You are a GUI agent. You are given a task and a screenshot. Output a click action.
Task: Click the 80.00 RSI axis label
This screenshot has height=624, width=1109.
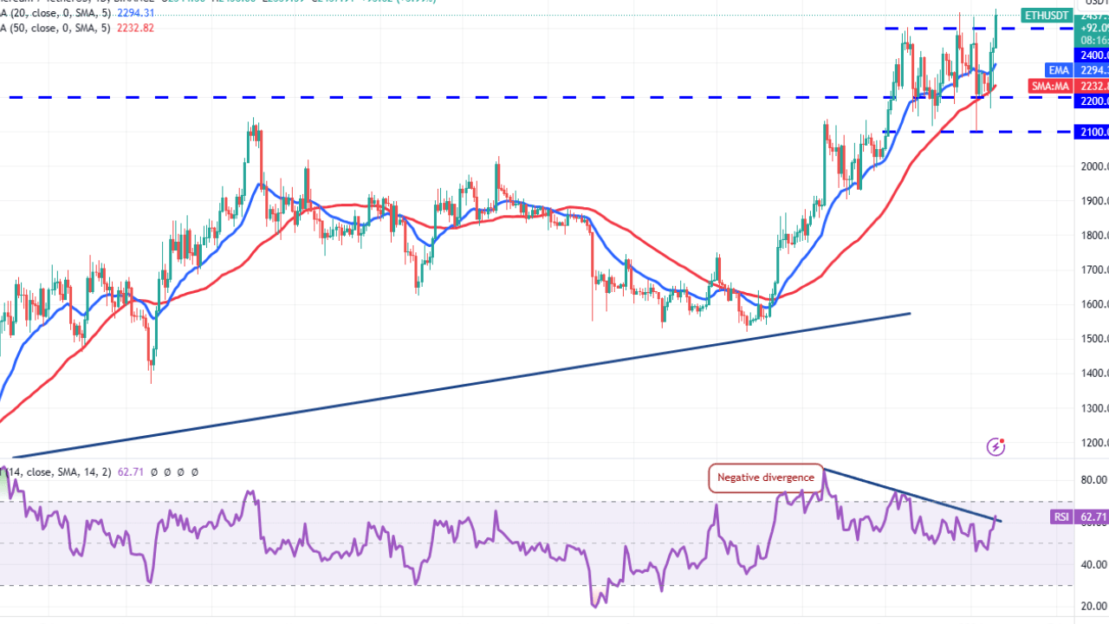pyautogui.click(x=1095, y=480)
